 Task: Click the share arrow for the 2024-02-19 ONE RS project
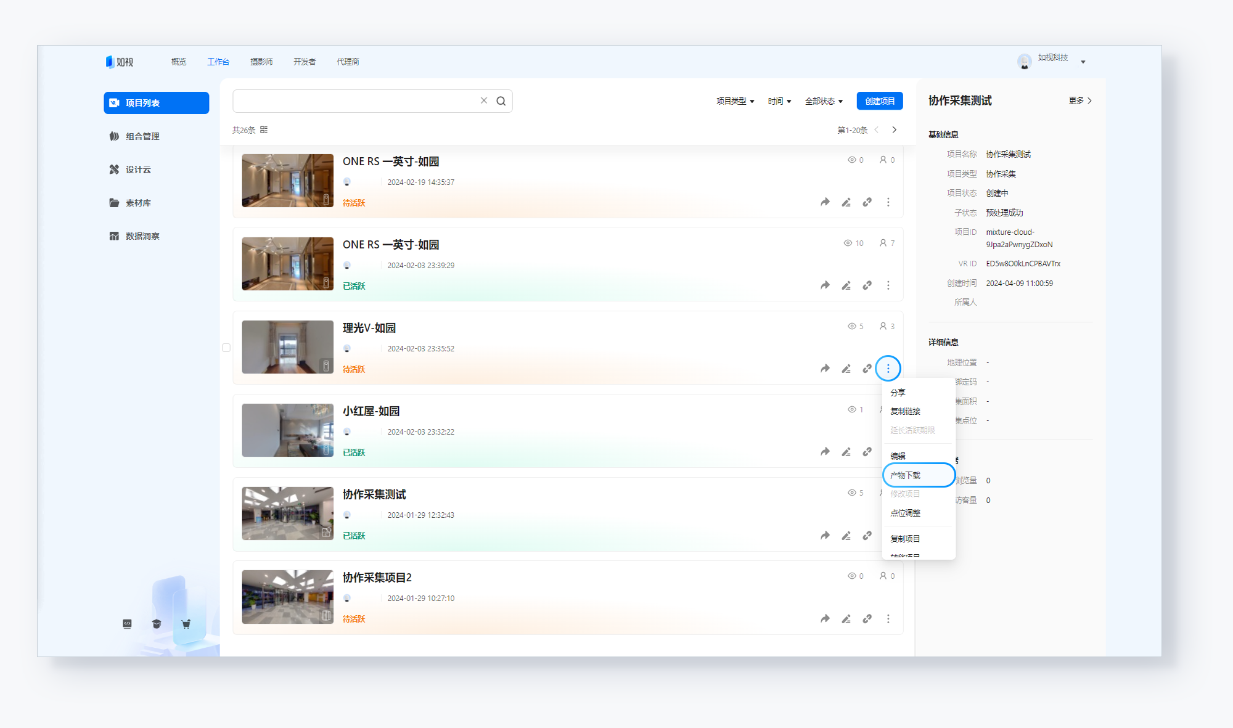click(x=825, y=202)
